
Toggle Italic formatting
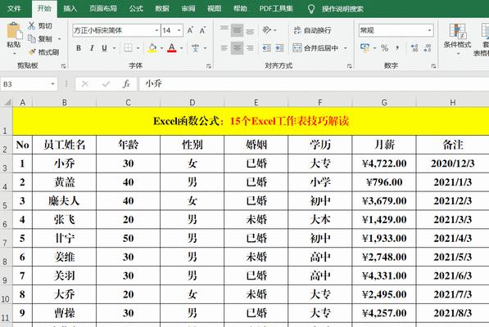coord(92,48)
